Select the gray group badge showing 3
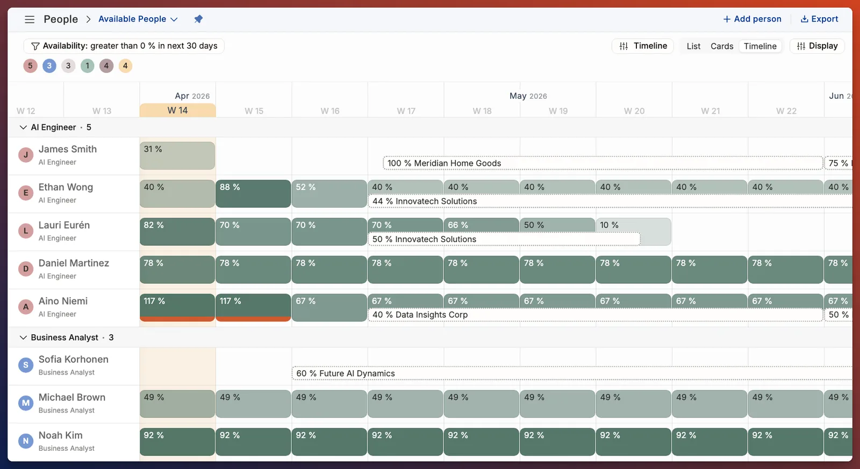 click(68, 66)
